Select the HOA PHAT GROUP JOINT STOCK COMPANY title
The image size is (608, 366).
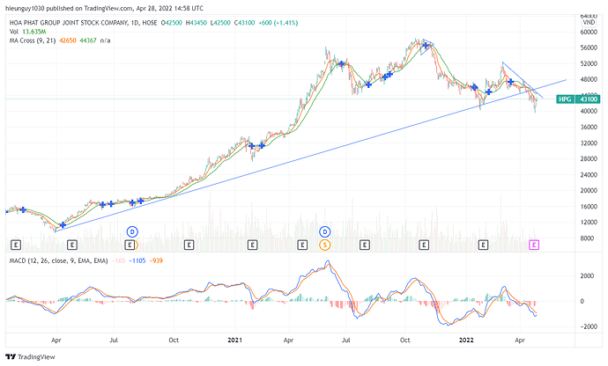tap(69, 23)
